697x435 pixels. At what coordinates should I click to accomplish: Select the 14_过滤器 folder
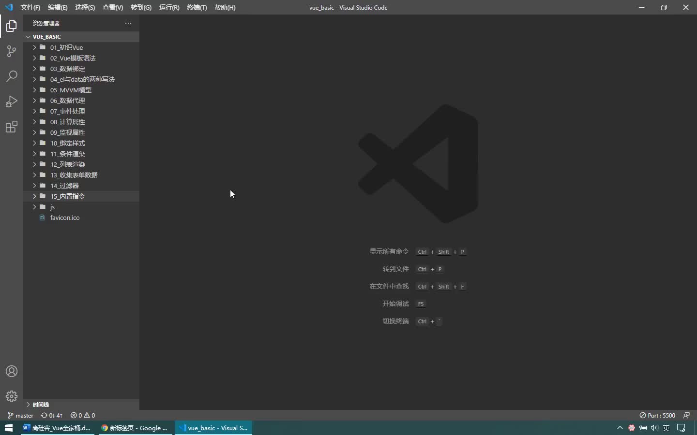pyautogui.click(x=81, y=186)
